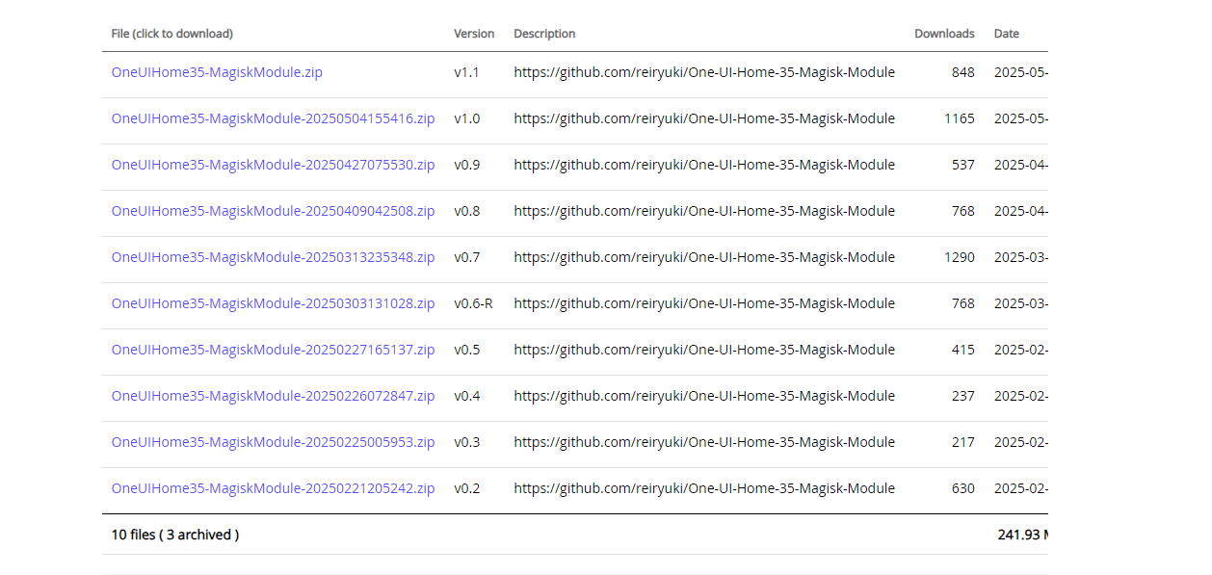Image resolution: width=1212 pixels, height=575 pixels.
Task: Click the GitHub description in the v0.7 row
Action: [704, 257]
